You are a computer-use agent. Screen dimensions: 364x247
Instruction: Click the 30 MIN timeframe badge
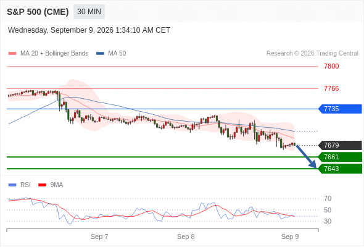tap(89, 12)
